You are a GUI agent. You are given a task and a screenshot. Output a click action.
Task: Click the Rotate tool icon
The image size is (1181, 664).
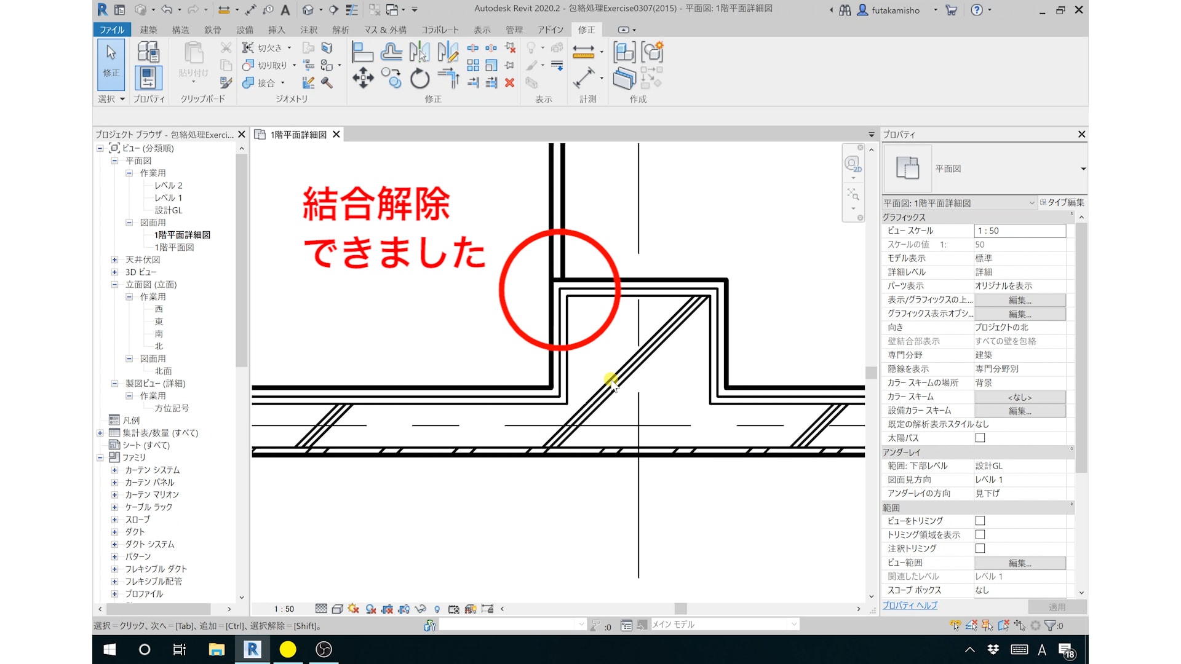(x=420, y=78)
